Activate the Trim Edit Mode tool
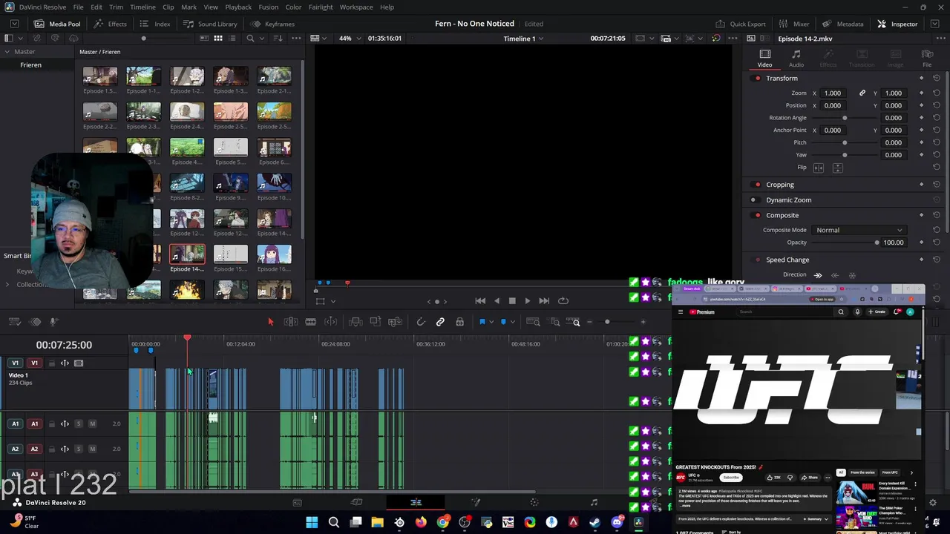950x534 pixels. 291,322
